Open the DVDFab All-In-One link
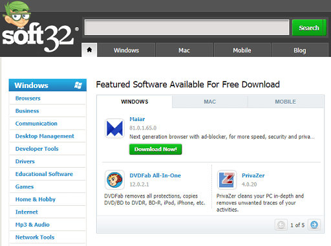Screen dimensions: 331x246 coord(155,175)
